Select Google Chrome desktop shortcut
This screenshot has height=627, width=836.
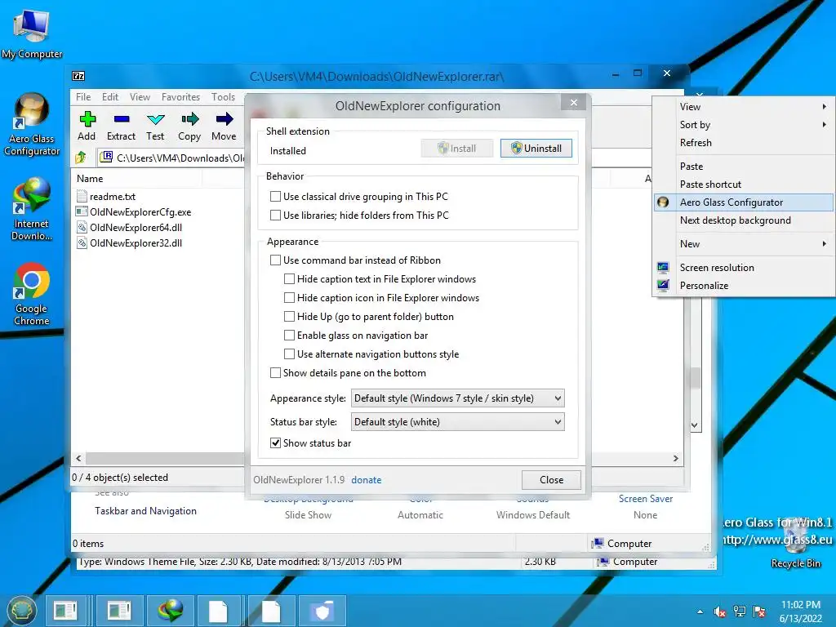tap(32, 294)
